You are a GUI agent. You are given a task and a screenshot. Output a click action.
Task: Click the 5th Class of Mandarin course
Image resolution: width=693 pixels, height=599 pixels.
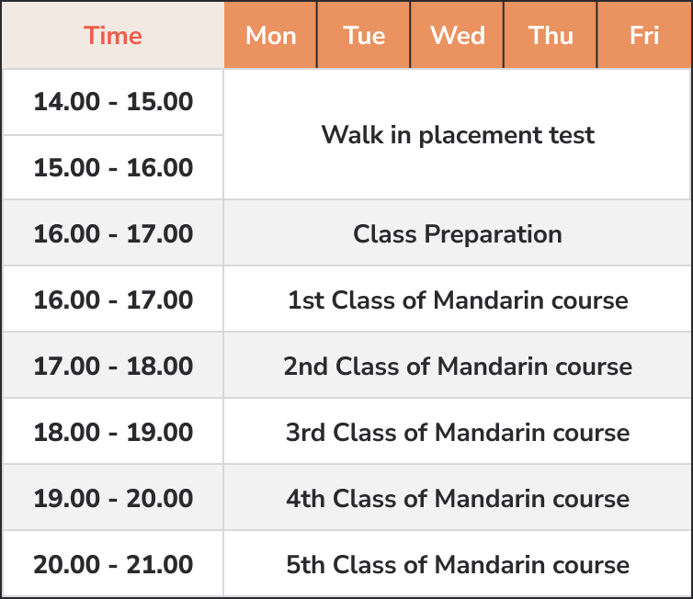(x=458, y=564)
